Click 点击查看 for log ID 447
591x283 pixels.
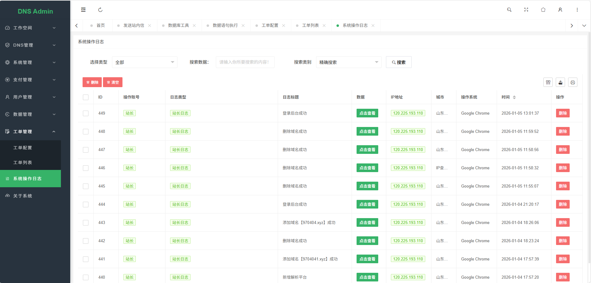pyautogui.click(x=367, y=150)
